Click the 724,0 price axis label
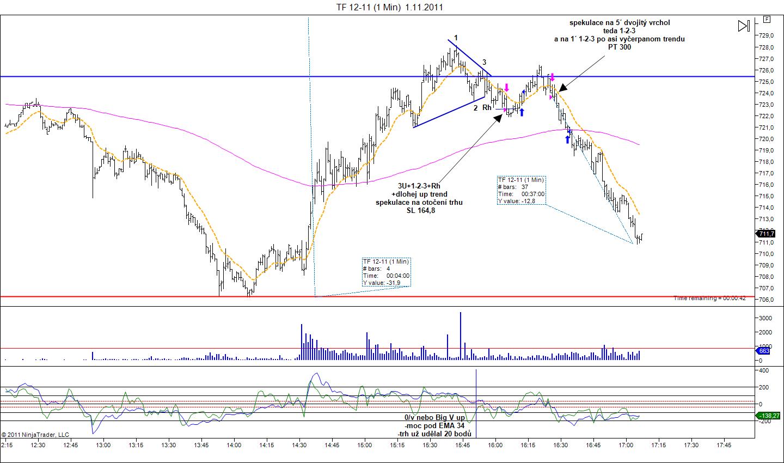Viewport: 784px width, 463px height. point(767,93)
